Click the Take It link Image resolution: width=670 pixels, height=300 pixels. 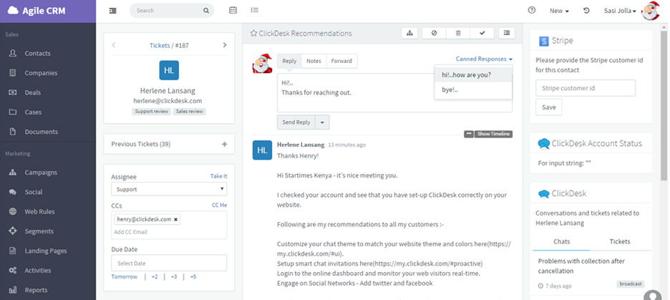[219, 176]
